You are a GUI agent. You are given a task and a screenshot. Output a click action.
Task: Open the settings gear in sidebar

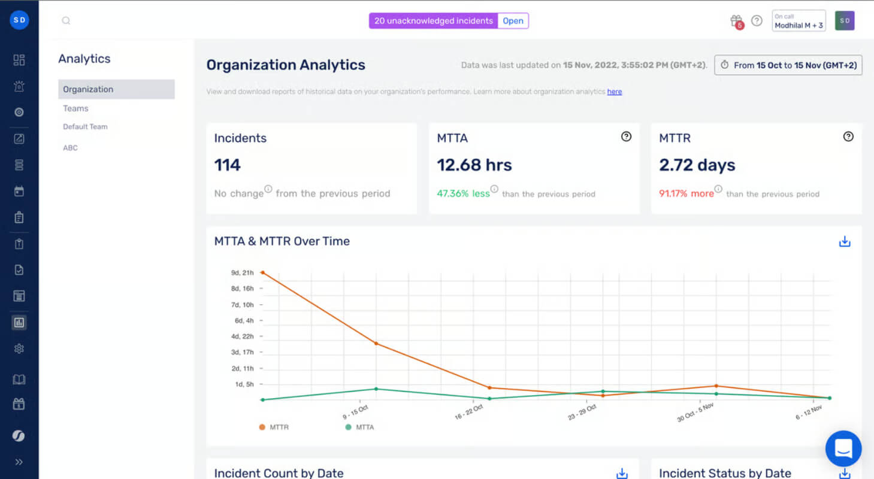coord(19,348)
